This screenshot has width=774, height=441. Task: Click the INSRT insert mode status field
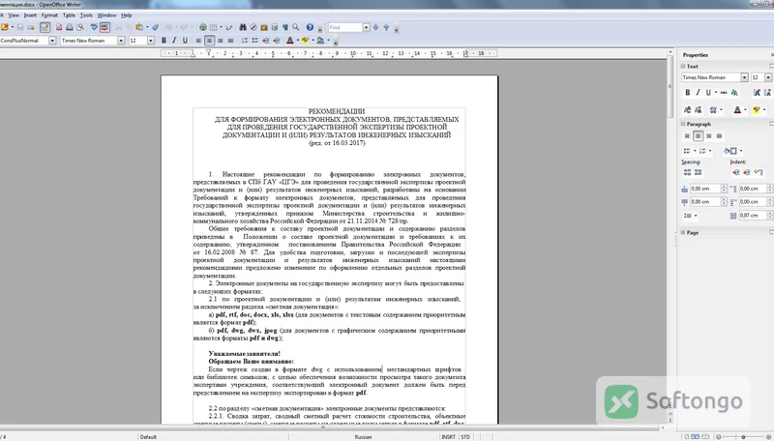(x=448, y=437)
